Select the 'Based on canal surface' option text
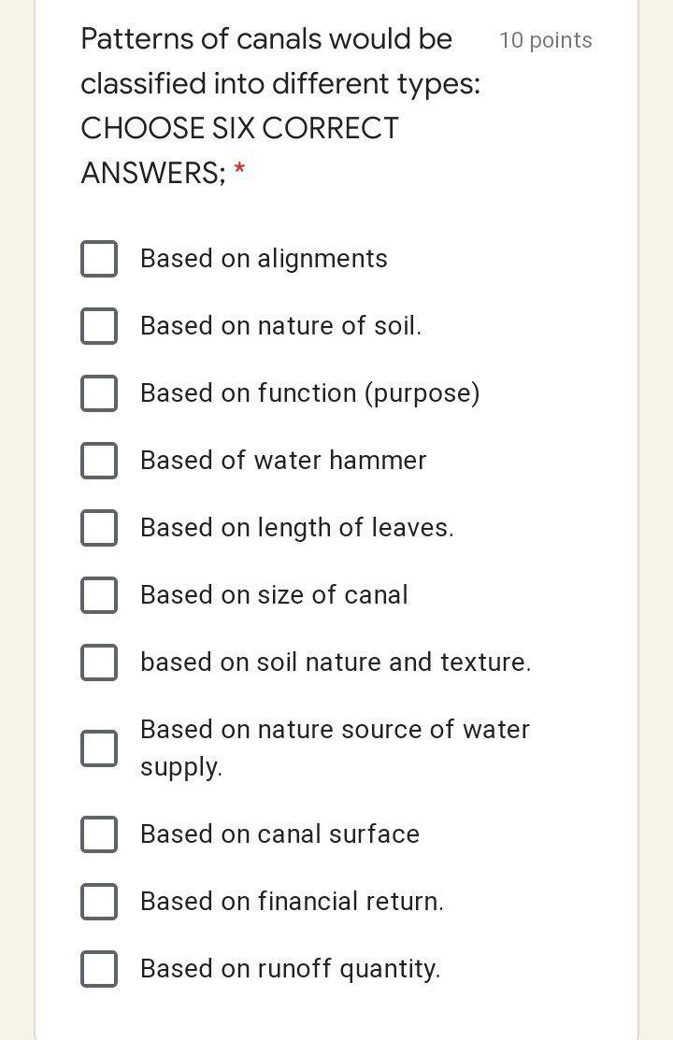Viewport: 673px width, 1040px height. [279, 834]
